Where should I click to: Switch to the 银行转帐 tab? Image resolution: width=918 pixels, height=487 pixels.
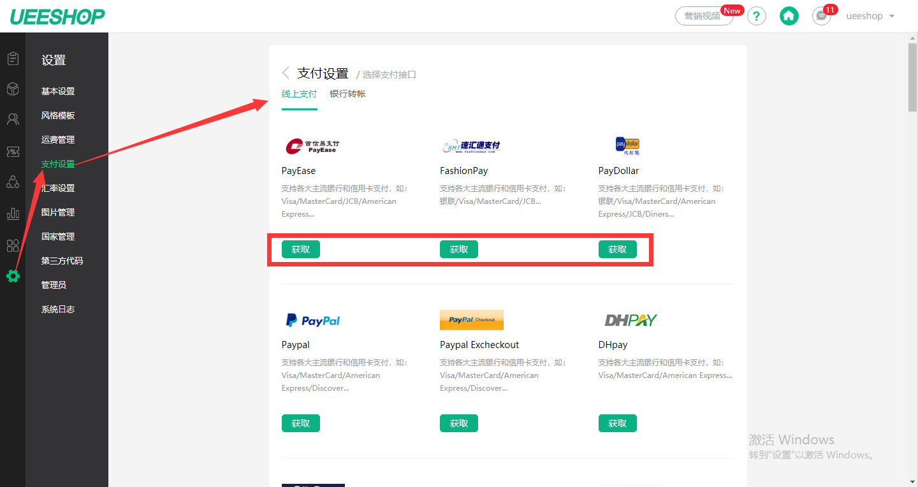pos(347,94)
